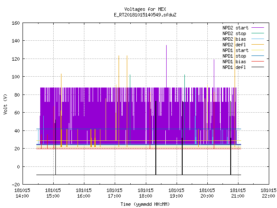The image size is (277, 208).
Task: Click the x-axis tick label 14:00
Action: (x=22, y=196)
